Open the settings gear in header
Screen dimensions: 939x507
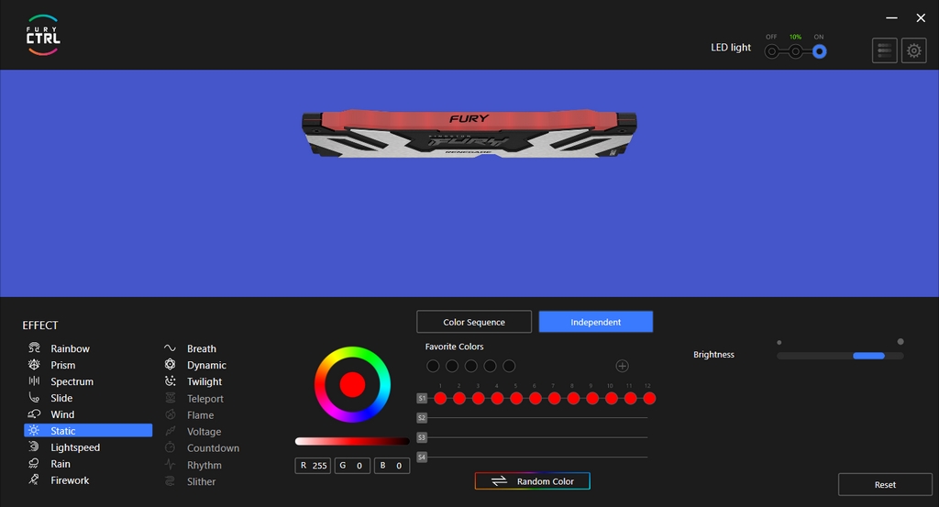click(914, 50)
